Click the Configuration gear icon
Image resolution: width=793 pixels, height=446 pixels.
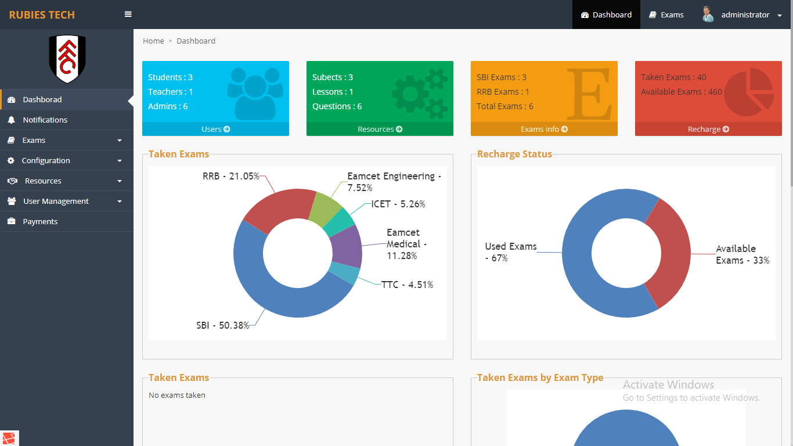click(x=11, y=161)
